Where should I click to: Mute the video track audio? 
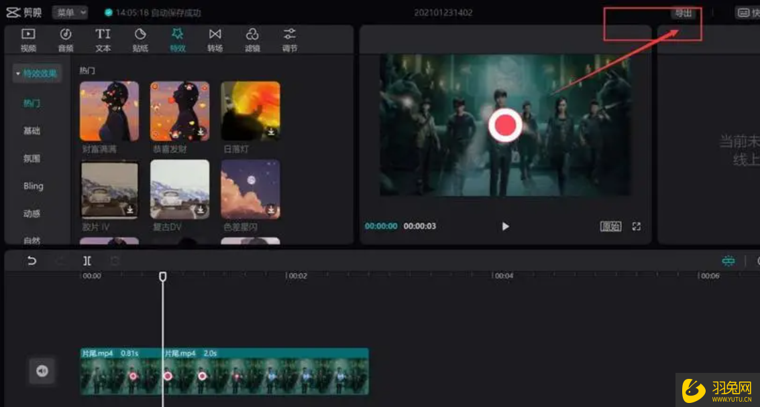click(42, 371)
